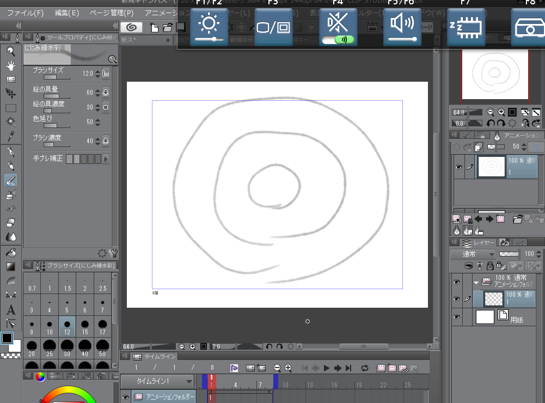Select the Eraser tool

click(10, 223)
